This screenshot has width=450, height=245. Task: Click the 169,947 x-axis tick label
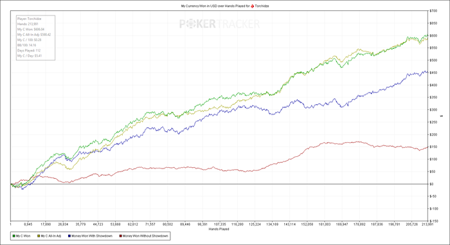(x=342, y=224)
